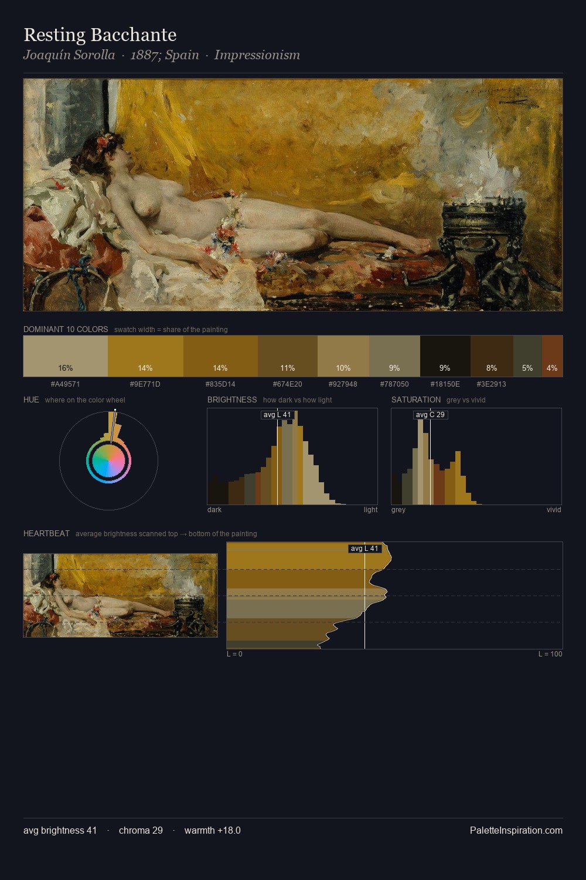Screen dimensions: 586x880
Task: Select the 4% reddish-brown swatch
Action: [552, 356]
